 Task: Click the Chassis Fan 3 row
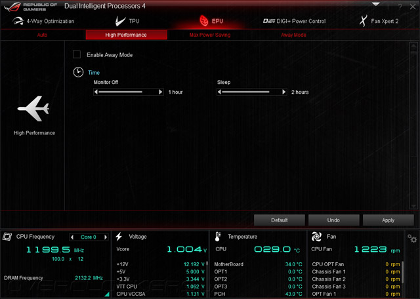(356, 287)
